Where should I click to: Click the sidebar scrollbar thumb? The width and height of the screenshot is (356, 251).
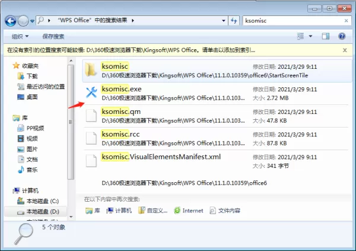71,122
